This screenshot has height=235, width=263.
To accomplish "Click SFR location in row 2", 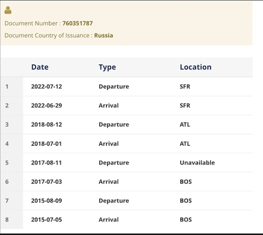I will click(x=185, y=106).
